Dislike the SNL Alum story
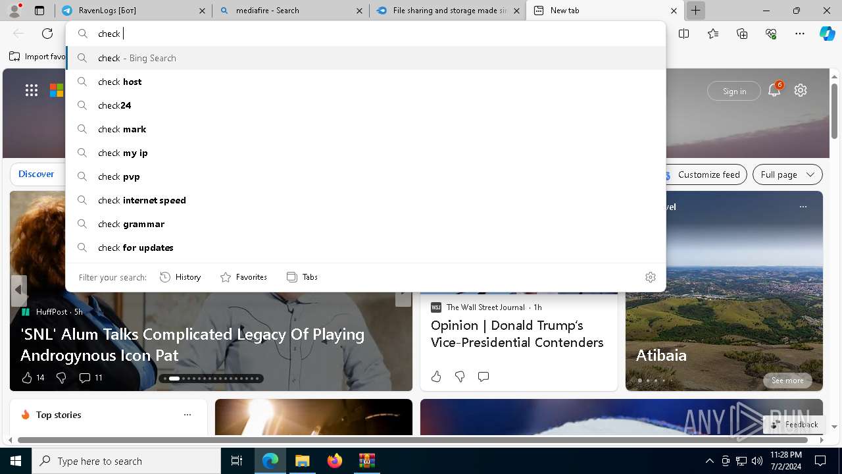The height and width of the screenshot is (474, 842). [61, 377]
